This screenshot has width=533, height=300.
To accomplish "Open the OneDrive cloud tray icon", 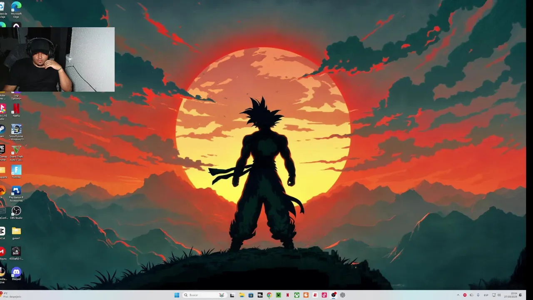I will coord(471,295).
